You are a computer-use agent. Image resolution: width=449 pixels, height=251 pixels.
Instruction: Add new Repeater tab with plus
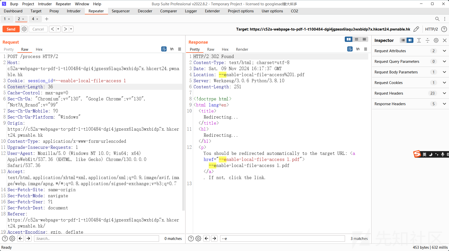point(47,19)
